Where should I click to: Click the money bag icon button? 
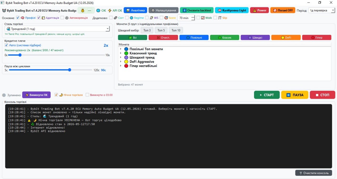point(82,11)
